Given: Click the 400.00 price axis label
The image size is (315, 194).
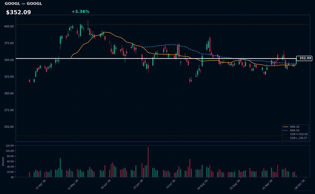Looking at the screenshot, I should pyautogui.click(x=9, y=26).
